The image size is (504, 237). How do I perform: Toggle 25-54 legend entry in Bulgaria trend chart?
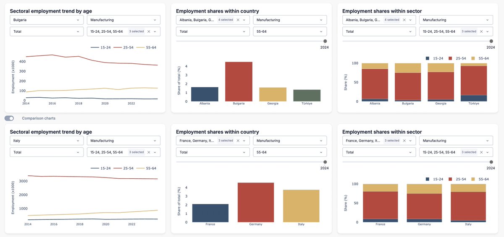pos(123,47)
